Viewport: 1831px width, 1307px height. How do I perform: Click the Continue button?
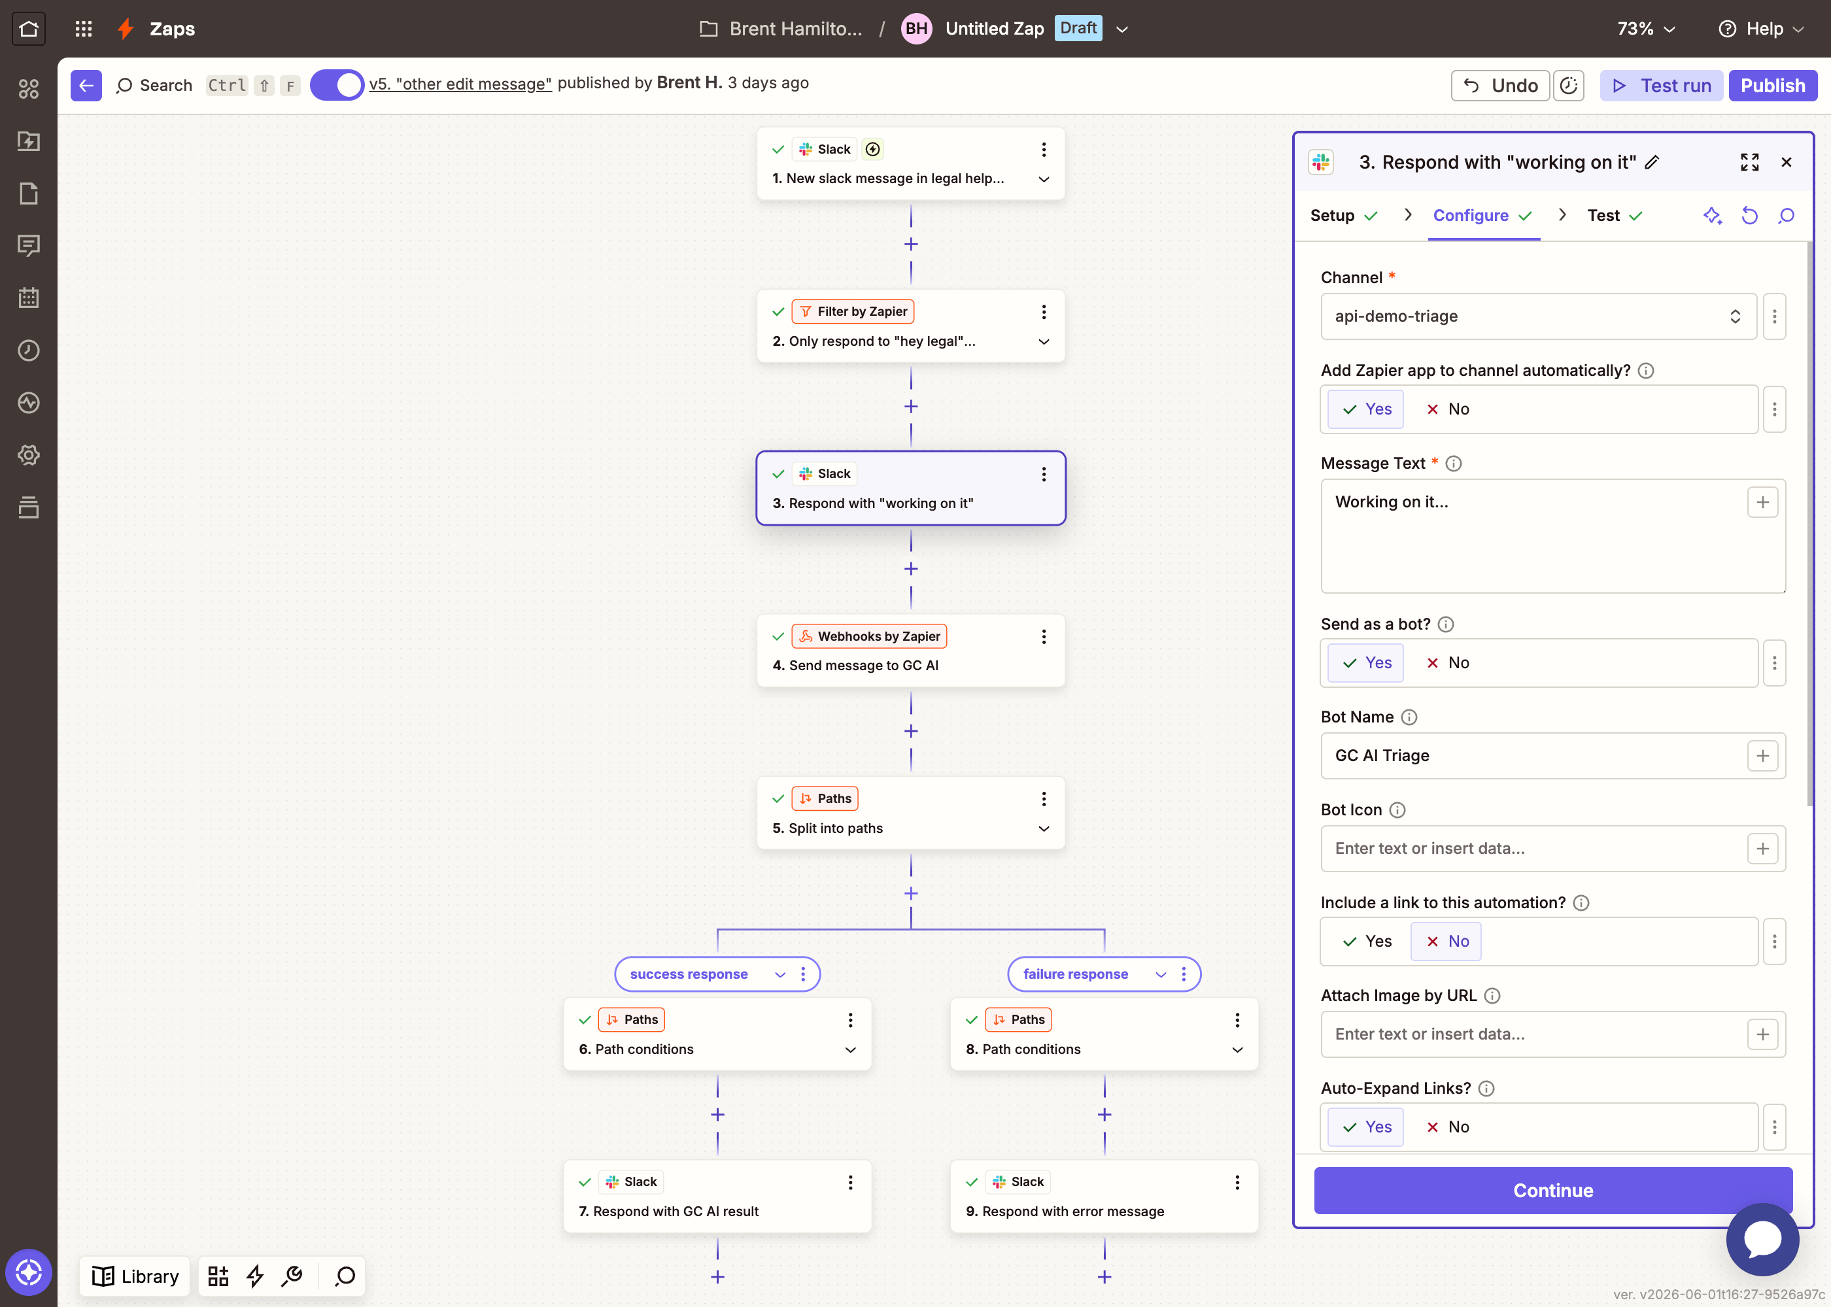pyautogui.click(x=1552, y=1191)
